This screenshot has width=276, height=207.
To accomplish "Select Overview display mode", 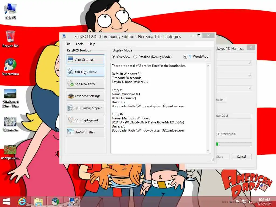I will [114, 57].
